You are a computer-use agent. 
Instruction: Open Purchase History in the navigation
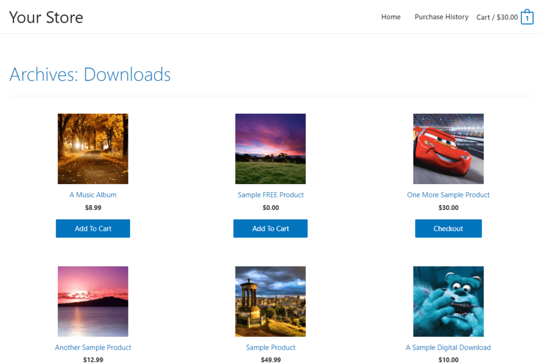pyautogui.click(x=441, y=17)
